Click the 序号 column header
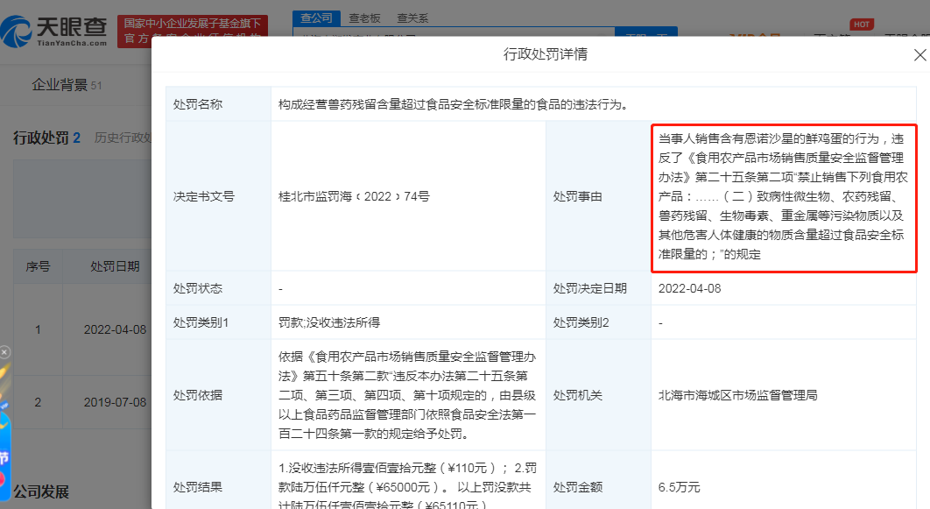 pyautogui.click(x=38, y=266)
